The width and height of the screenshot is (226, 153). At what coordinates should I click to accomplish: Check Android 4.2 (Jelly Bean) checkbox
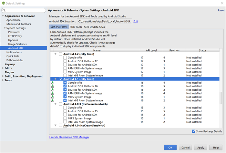(61, 54)
